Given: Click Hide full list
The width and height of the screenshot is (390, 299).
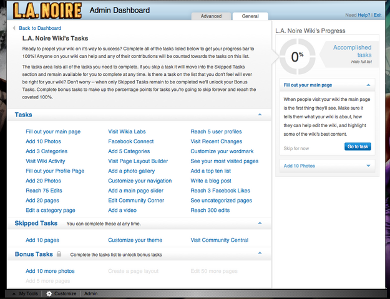Looking at the screenshot, I should pos(361,62).
